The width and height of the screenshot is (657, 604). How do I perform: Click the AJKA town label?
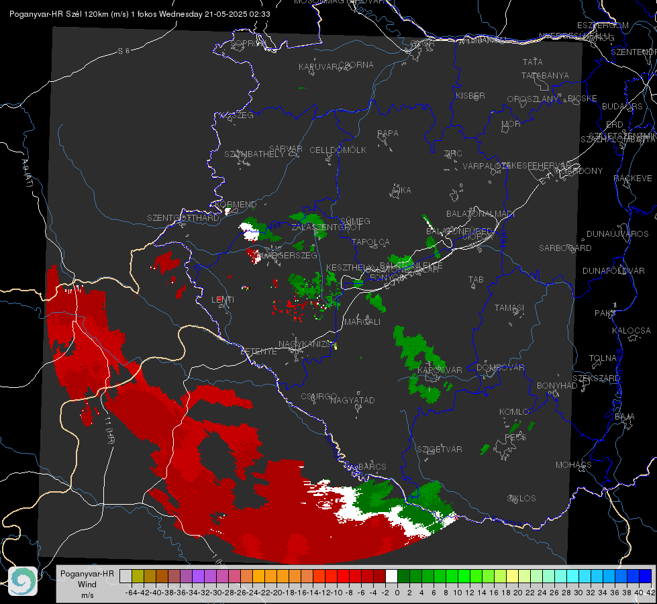(401, 191)
